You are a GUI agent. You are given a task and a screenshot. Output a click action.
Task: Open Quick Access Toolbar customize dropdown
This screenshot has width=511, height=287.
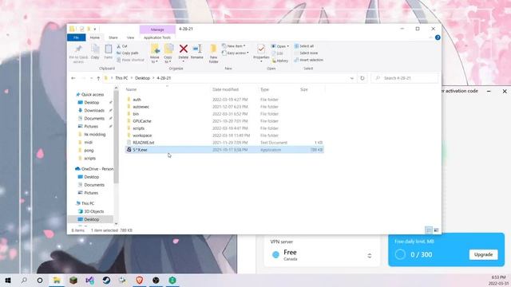point(95,29)
